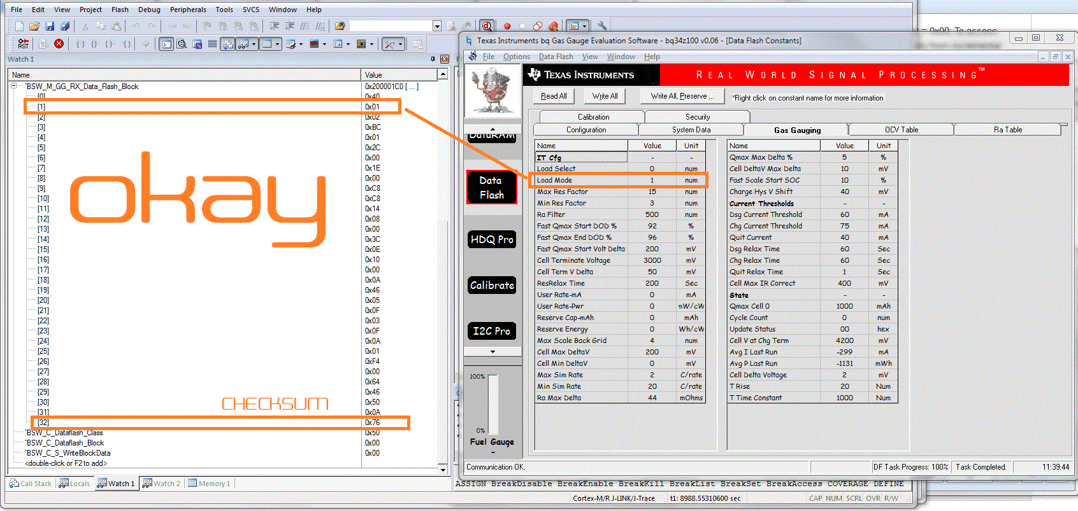Switch to the Ra Table tab
This screenshot has height=511, width=1078.
tap(1008, 130)
